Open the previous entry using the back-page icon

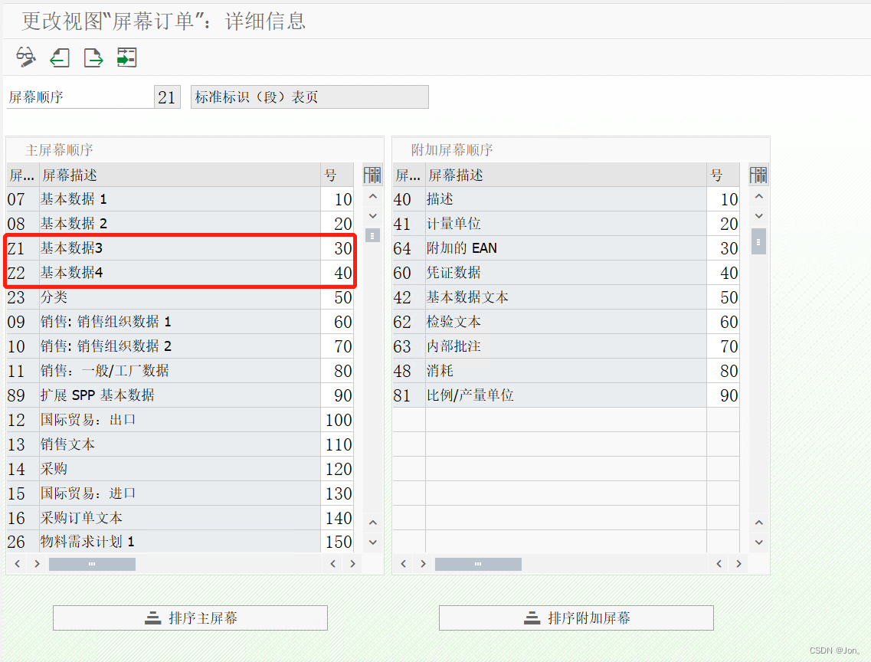[x=59, y=57]
